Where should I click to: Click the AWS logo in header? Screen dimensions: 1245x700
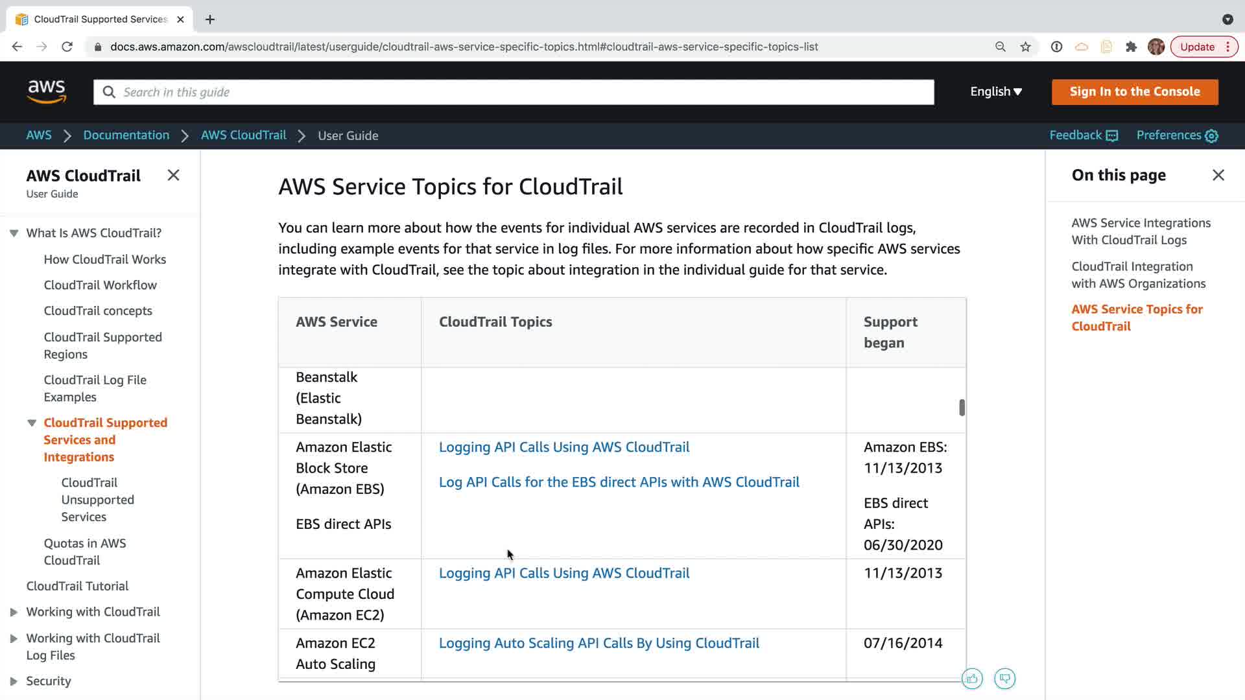click(x=47, y=91)
